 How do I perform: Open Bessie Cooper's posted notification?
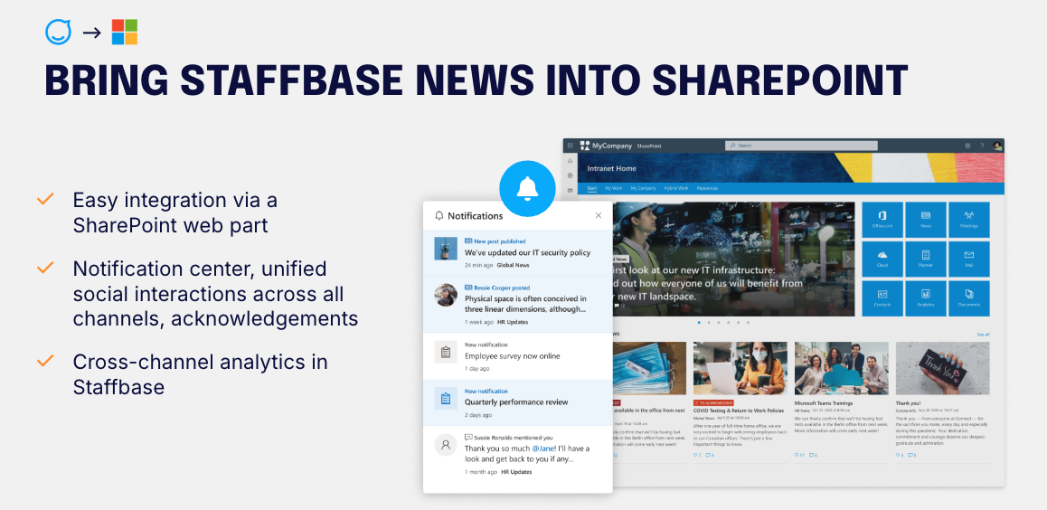pos(517,305)
